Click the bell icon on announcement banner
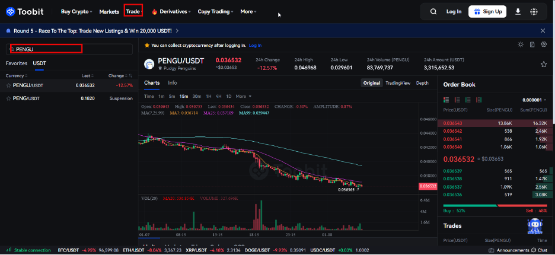The image size is (555, 255). pyautogui.click(x=8, y=31)
